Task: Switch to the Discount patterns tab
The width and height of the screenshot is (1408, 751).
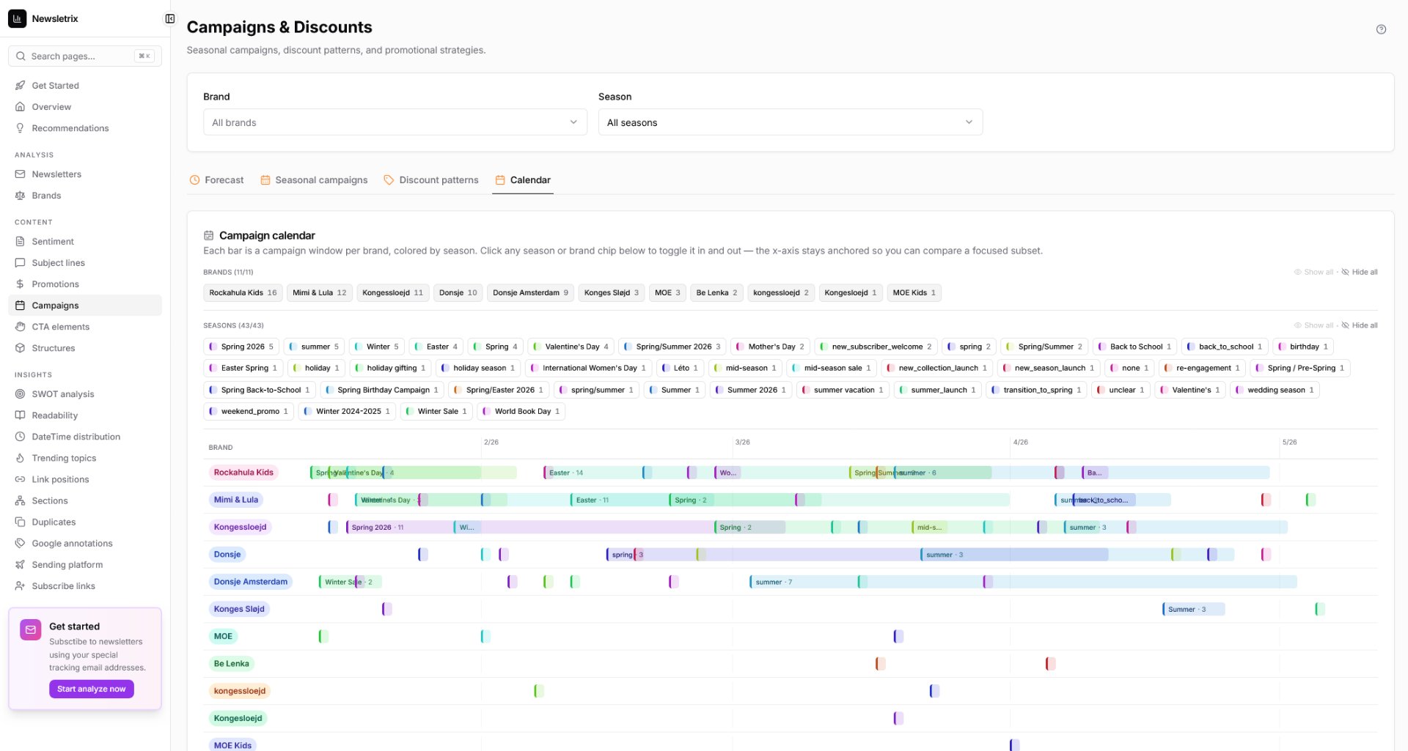Action: (x=431, y=180)
